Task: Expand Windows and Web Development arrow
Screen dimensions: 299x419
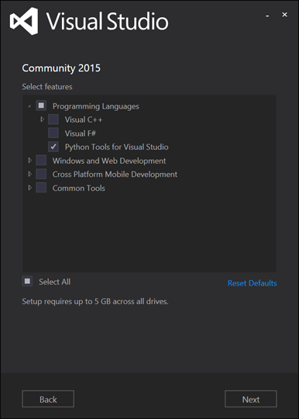Action: pyautogui.click(x=30, y=161)
